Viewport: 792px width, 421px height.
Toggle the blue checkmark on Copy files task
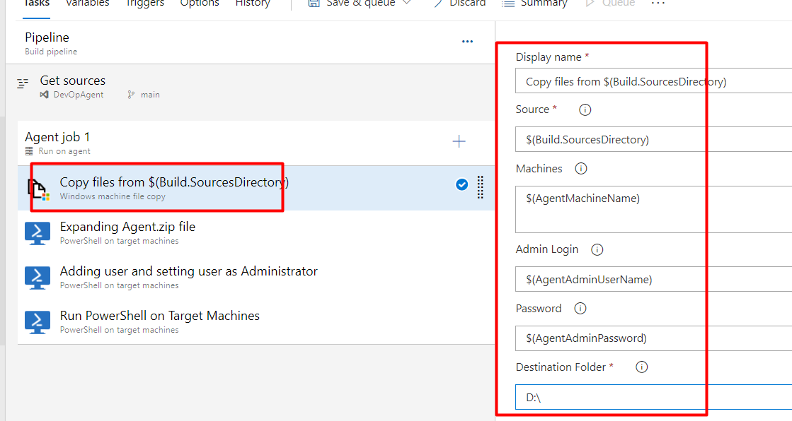click(461, 184)
